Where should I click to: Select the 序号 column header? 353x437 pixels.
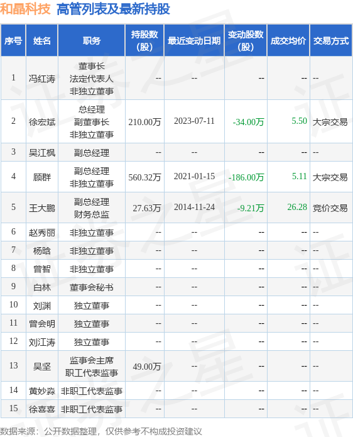[x=13, y=41]
